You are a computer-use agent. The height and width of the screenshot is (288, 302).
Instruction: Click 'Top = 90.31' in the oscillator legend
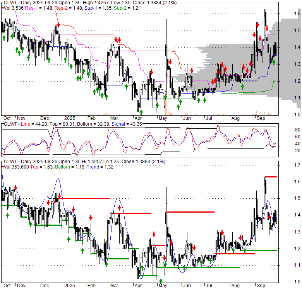coord(62,124)
